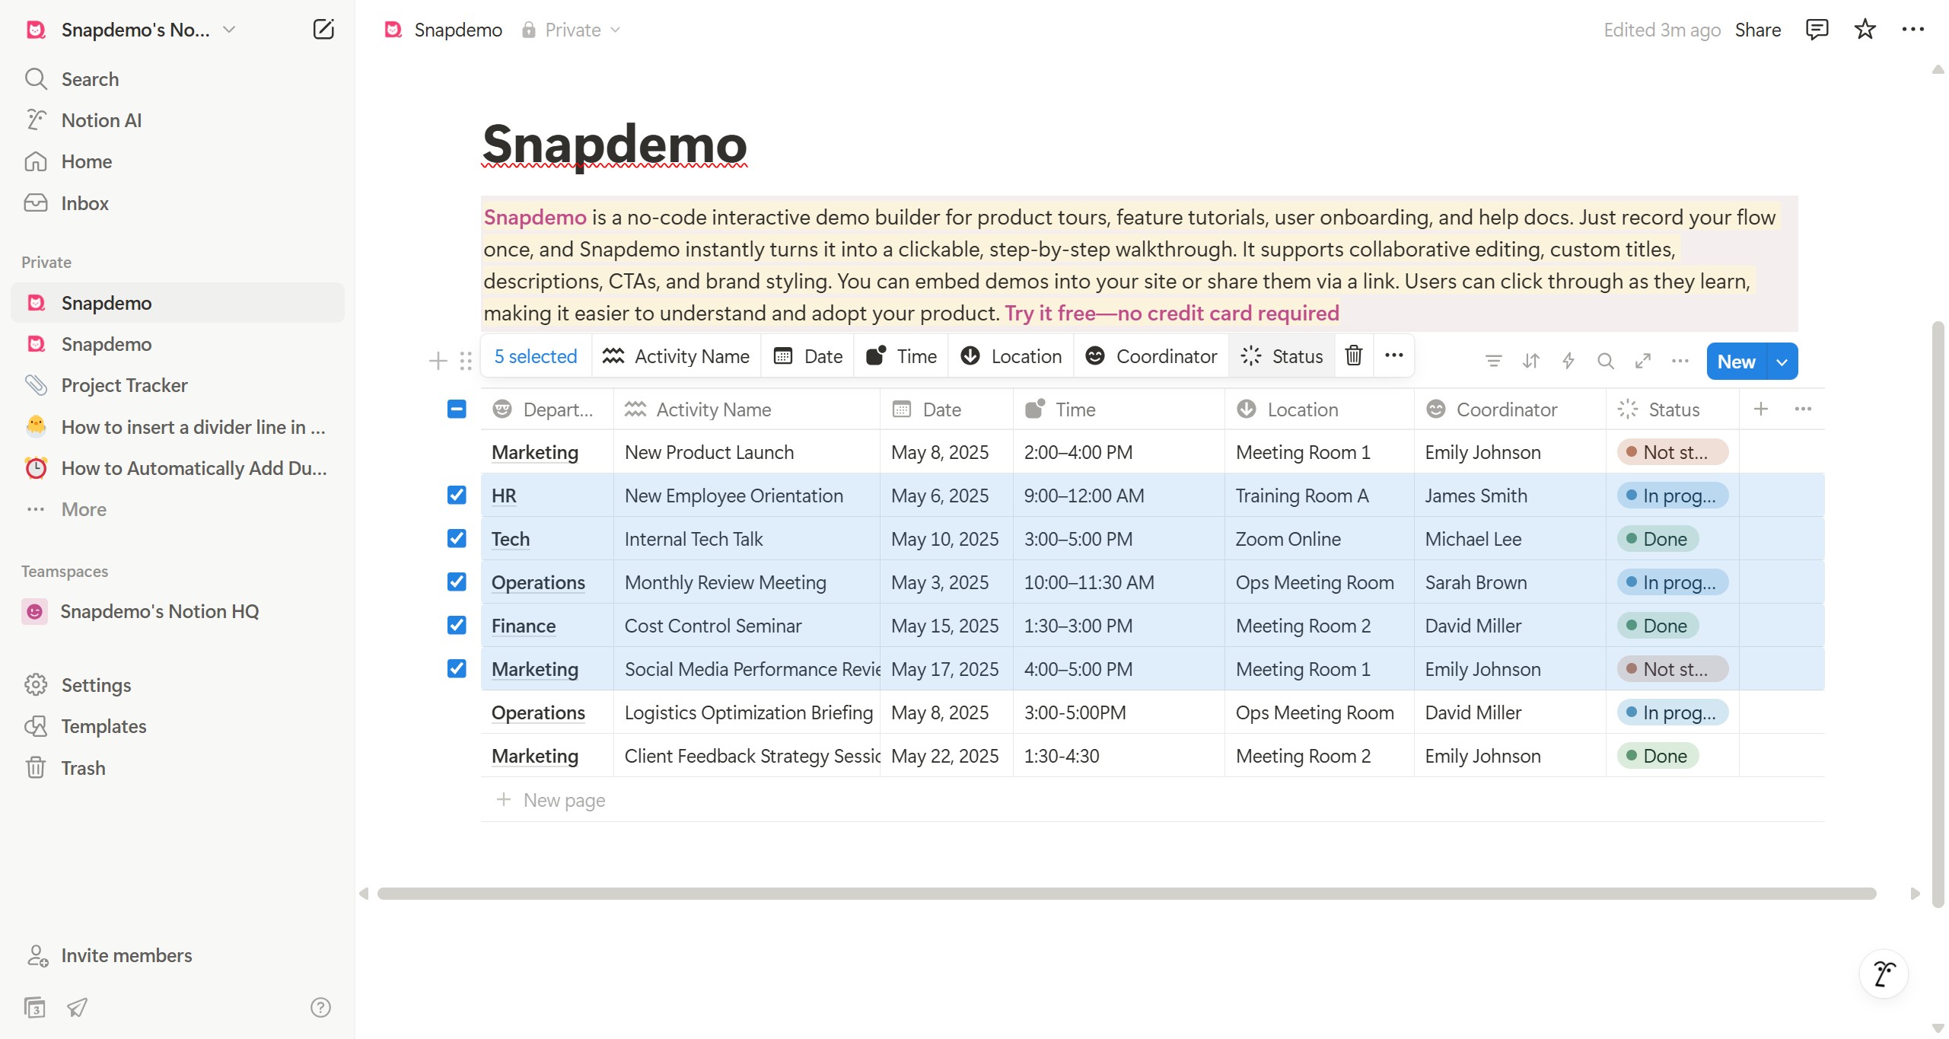Open the calendar icon in sidebar footer
Screen dimensions: 1949x1039
coord(34,1007)
